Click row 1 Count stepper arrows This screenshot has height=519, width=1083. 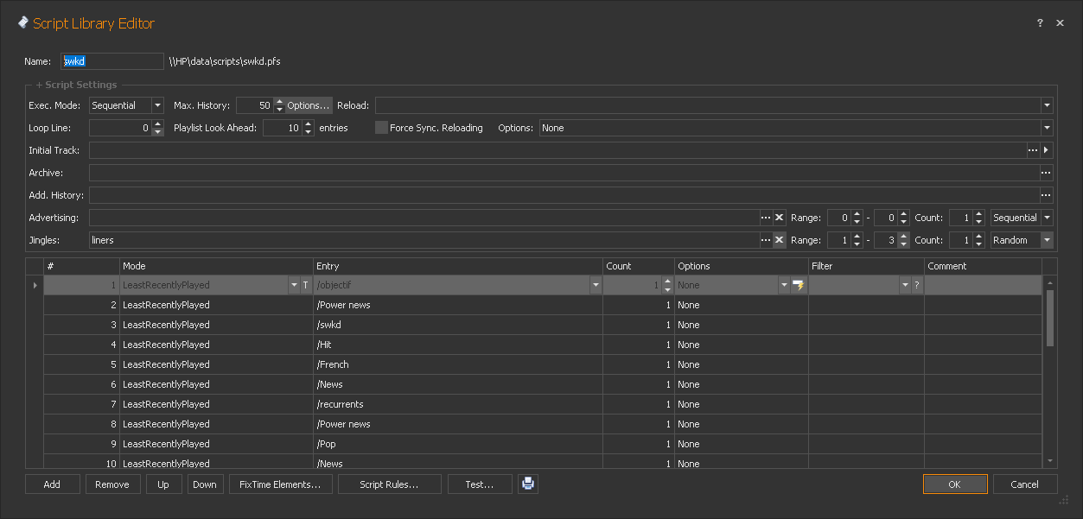(666, 285)
